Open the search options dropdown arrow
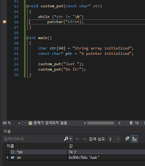The height and width of the screenshot is (166, 145). click(x=71, y=139)
